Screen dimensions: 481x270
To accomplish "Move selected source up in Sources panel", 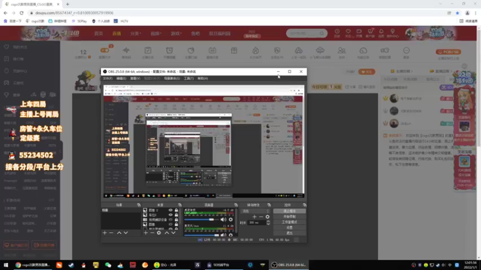I will [x=167, y=233].
